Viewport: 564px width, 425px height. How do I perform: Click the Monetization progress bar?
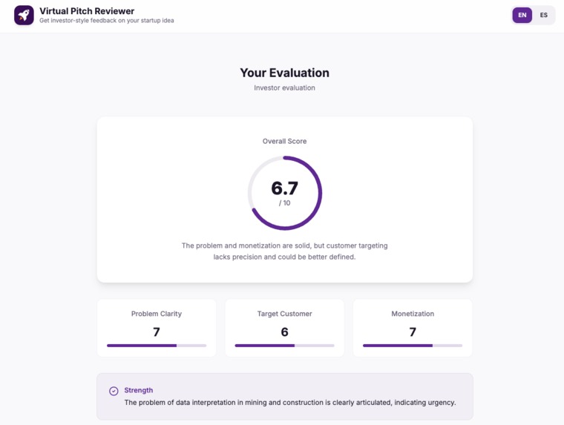coord(413,346)
